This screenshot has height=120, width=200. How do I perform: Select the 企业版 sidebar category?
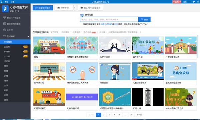pos(7,47)
